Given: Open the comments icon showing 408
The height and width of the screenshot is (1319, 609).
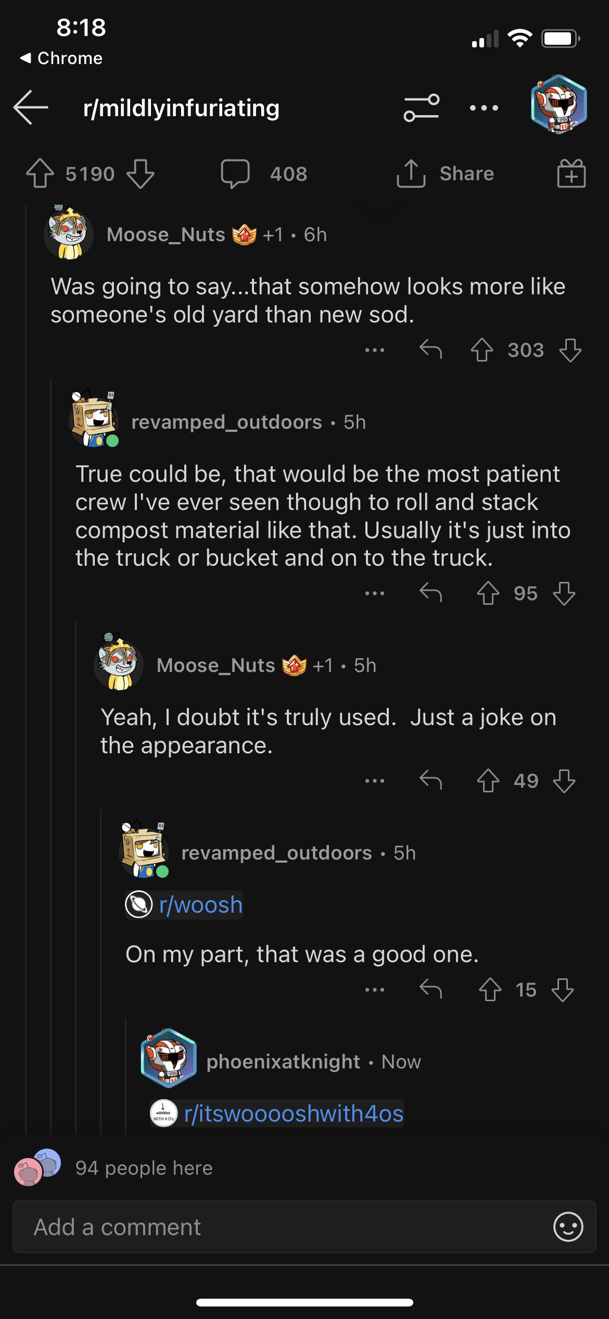Looking at the screenshot, I should tap(235, 173).
